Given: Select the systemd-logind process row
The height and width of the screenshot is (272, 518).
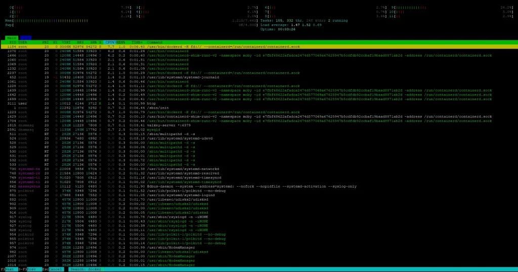Looking at the screenshot, I should tap(259, 195).
